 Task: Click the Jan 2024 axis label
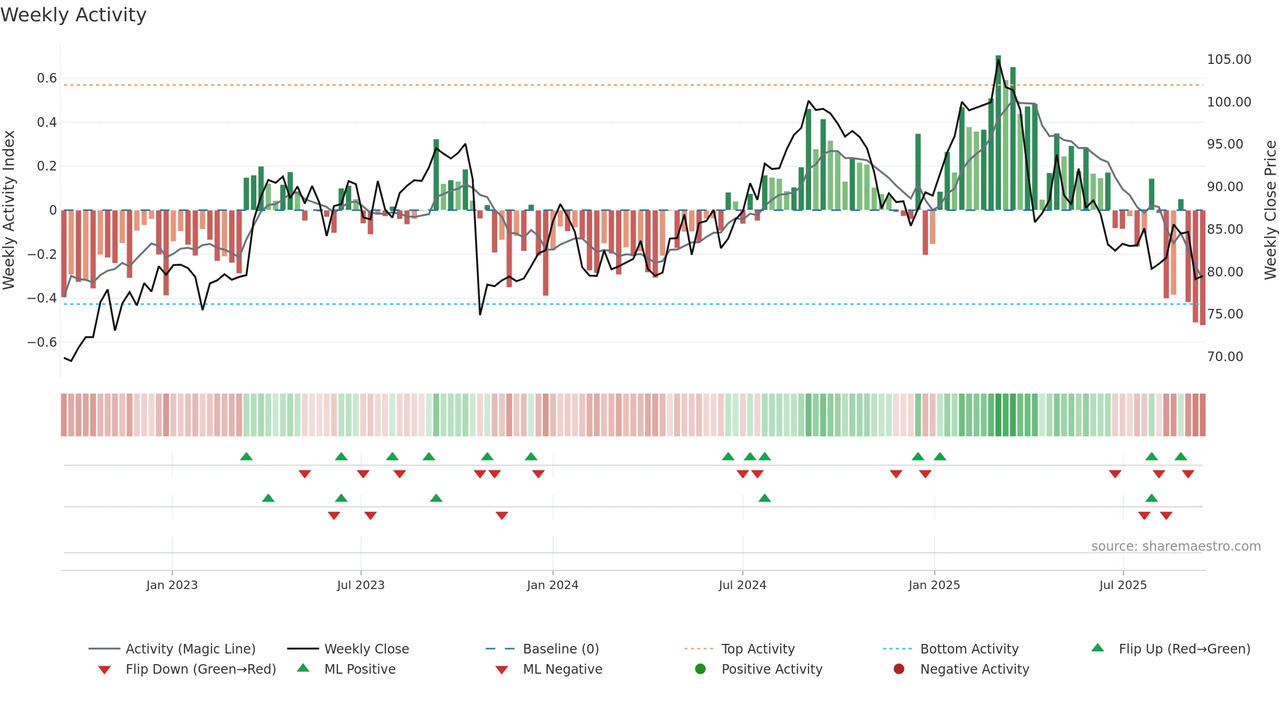553,585
